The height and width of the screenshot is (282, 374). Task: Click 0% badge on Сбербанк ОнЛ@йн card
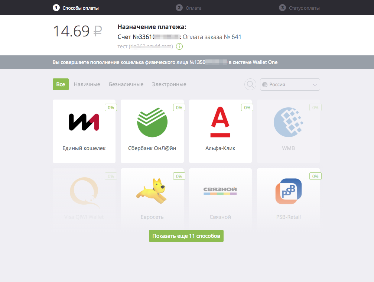(179, 108)
